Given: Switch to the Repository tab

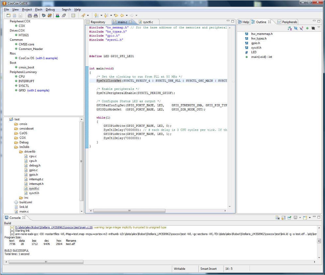Looking at the screenshot, I should click(96, 22).
